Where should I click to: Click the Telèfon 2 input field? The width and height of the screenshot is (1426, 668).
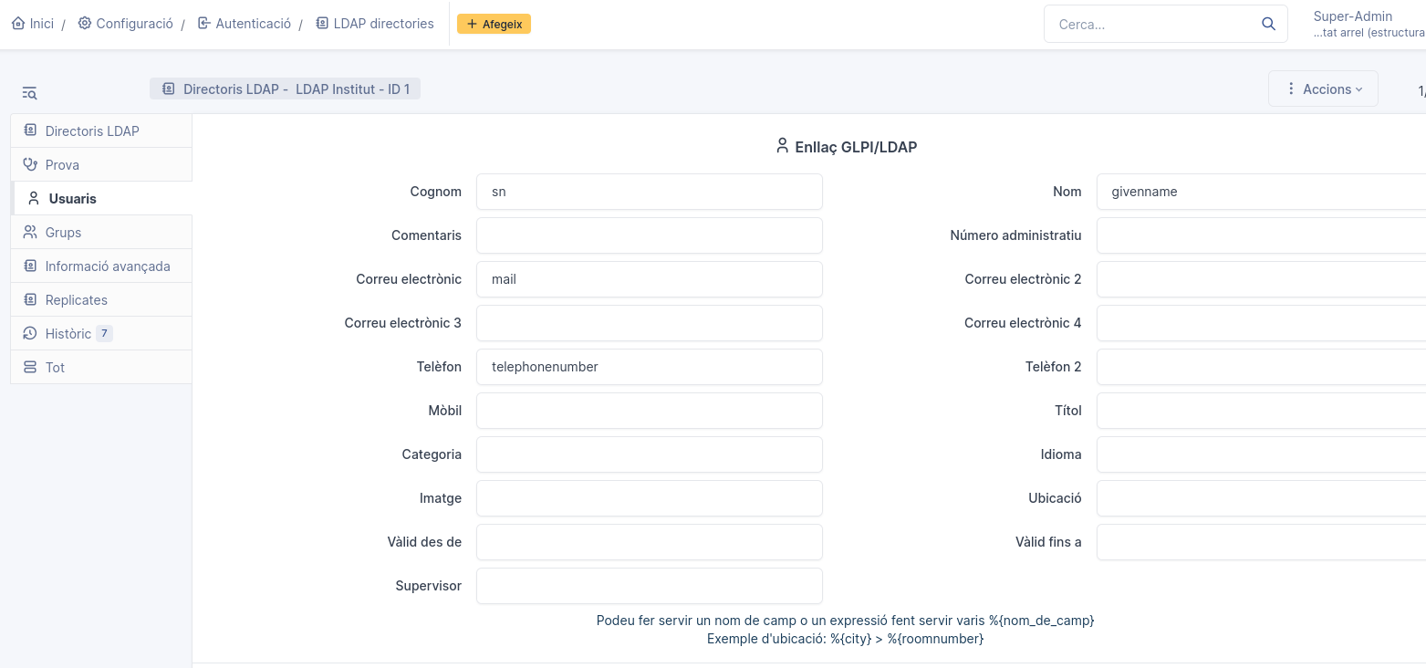[x=1261, y=367]
